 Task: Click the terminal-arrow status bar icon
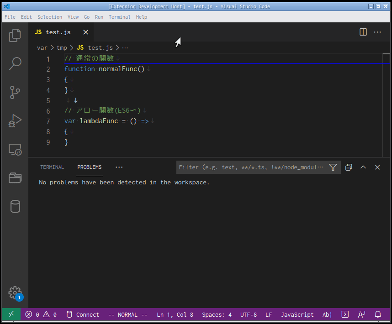(x=345, y=314)
